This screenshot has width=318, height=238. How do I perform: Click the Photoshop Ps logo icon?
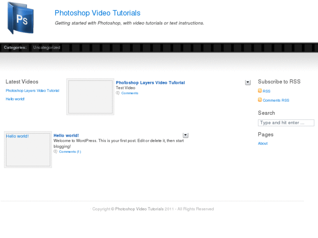point(21,18)
